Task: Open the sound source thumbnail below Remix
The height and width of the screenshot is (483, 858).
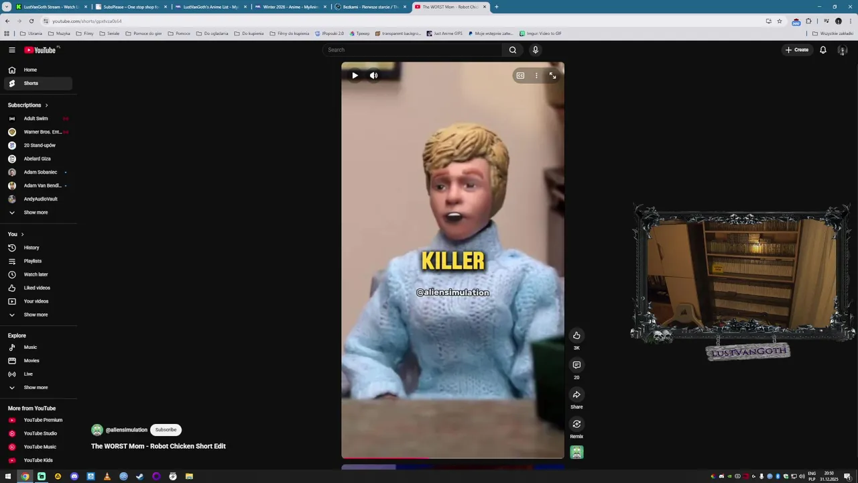Action: click(x=576, y=453)
